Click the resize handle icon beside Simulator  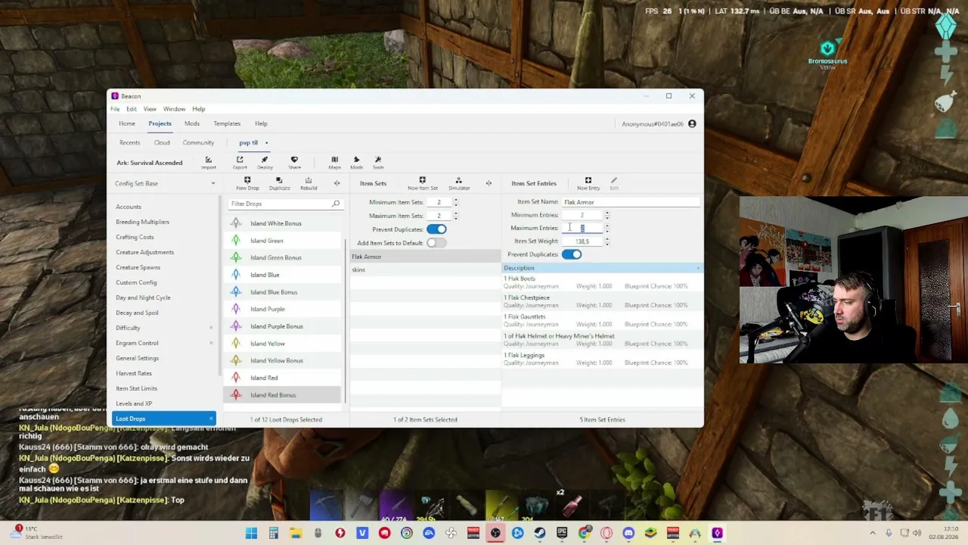coord(489,183)
